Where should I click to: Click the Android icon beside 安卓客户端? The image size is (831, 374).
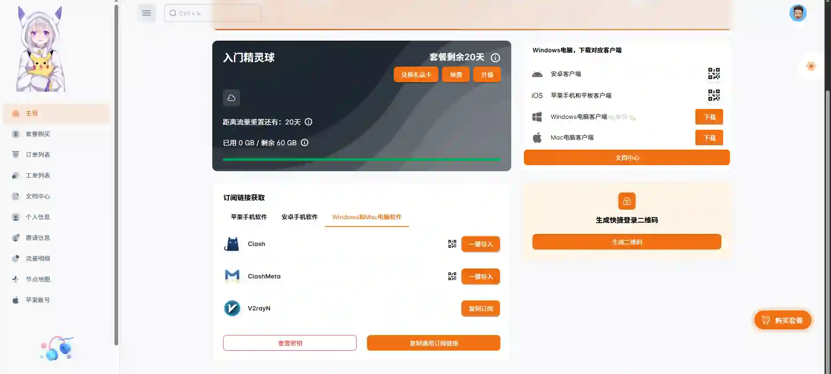[537, 74]
